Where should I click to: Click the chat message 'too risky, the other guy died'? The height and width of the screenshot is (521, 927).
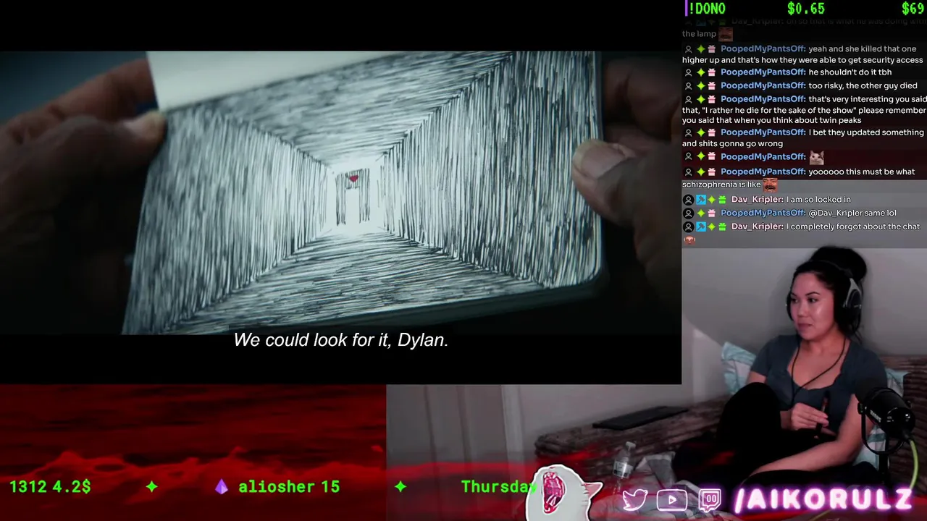tap(863, 86)
